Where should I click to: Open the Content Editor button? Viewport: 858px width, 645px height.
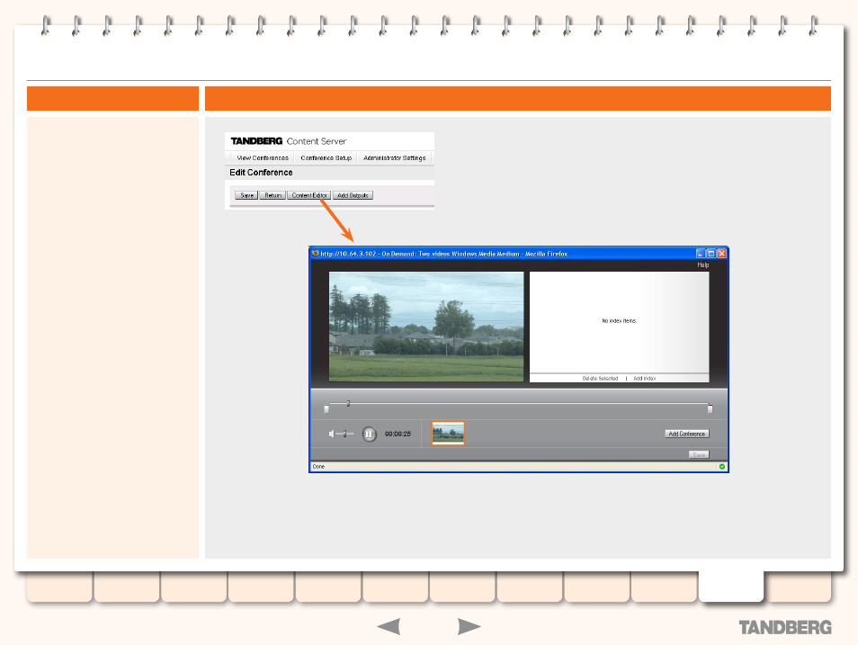pyautogui.click(x=309, y=195)
